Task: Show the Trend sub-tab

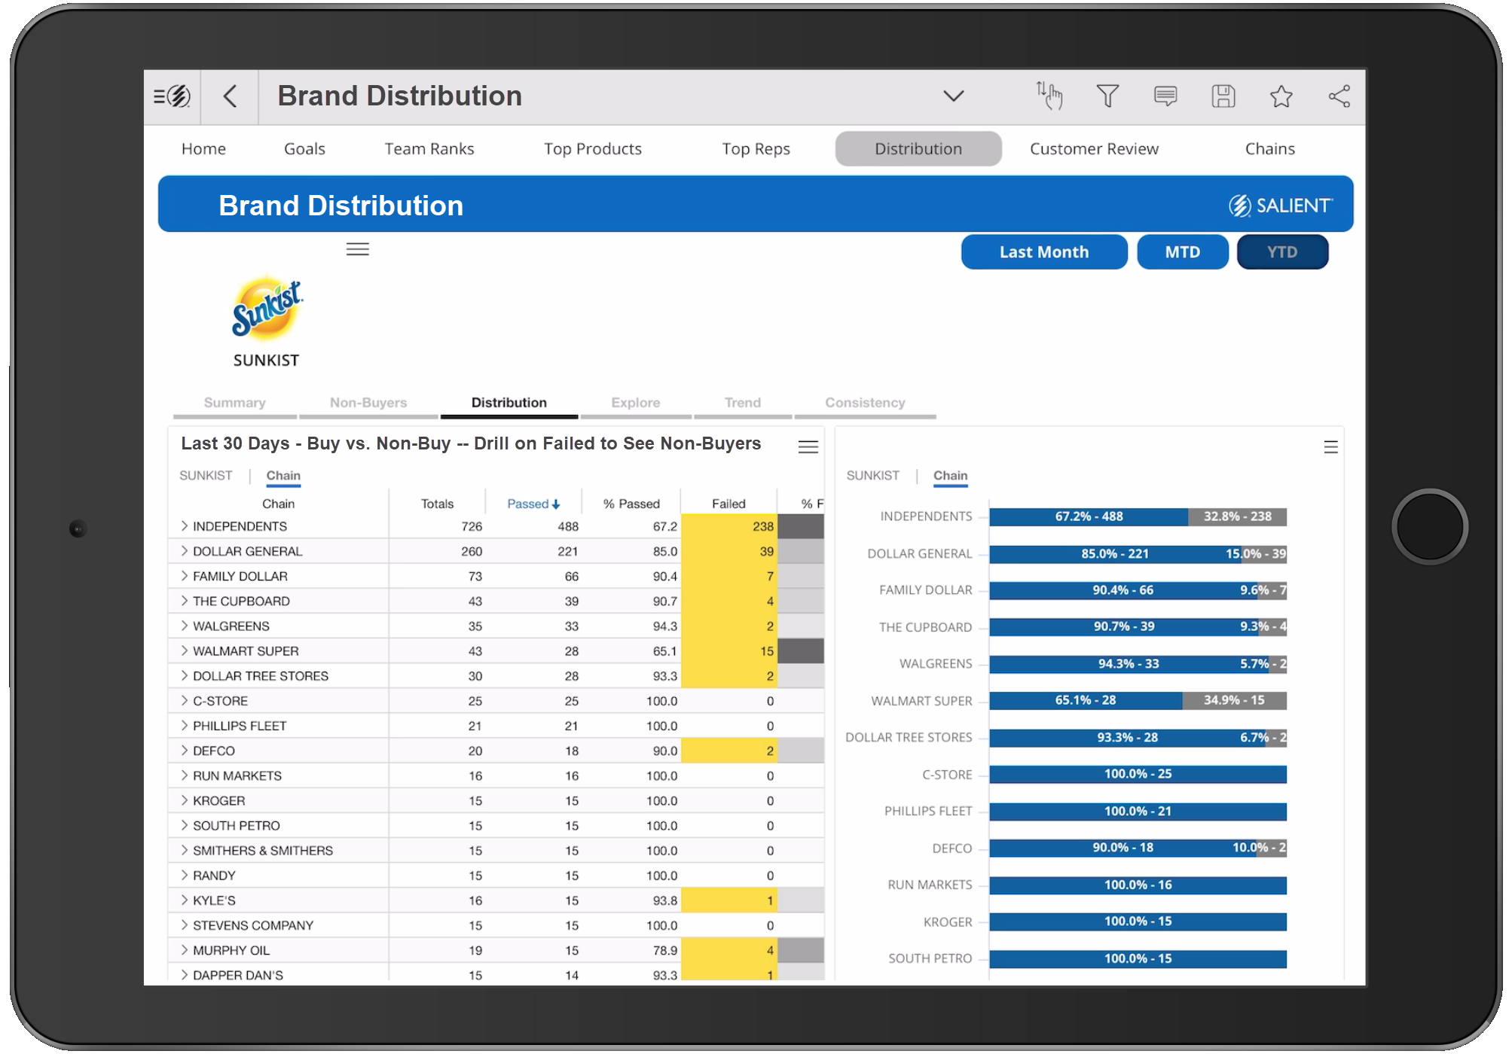Action: (x=743, y=403)
